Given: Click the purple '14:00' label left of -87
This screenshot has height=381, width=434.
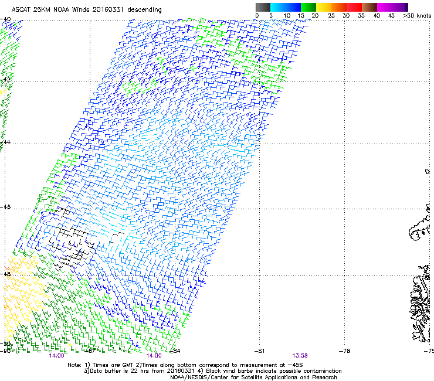Looking at the screenshot, I should pos(56,356).
